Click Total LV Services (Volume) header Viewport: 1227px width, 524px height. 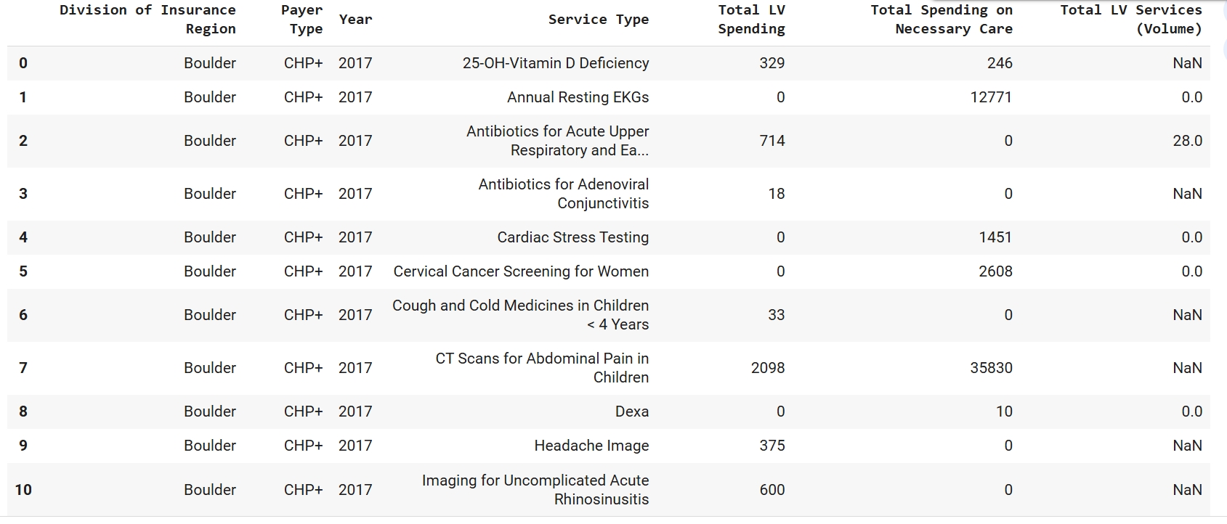pyautogui.click(x=1130, y=20)
